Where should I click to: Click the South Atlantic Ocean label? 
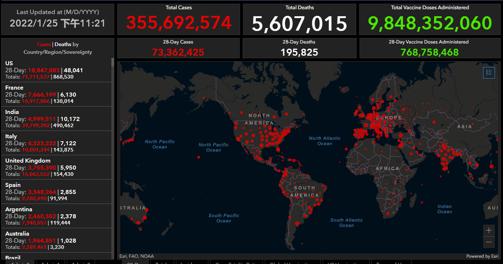pyautogui.click(x=347, y=223)
